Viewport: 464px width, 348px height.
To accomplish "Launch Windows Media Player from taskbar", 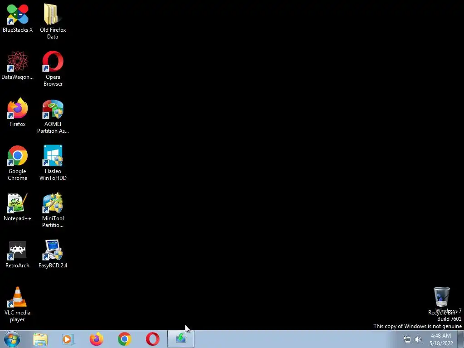I will click(x=68, y=339).
